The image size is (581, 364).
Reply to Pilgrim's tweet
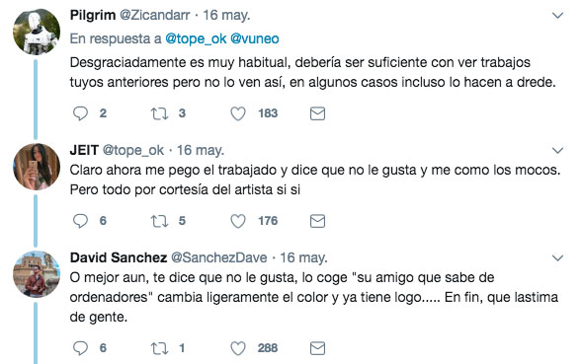[x=80, y=113]
